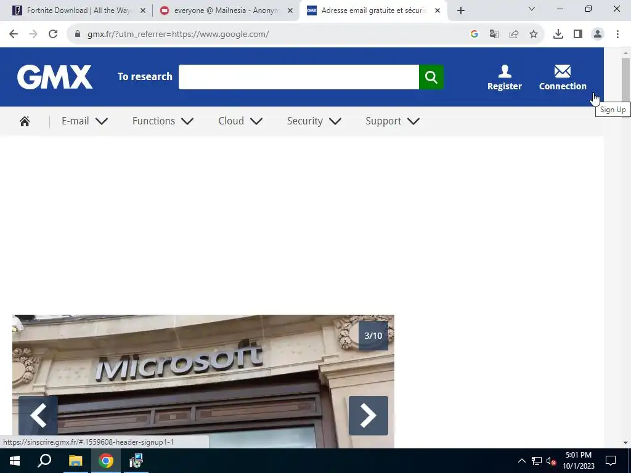Click the browser forward arrow

[x=33, y=34]
